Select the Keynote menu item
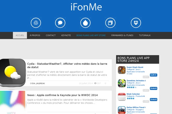The width and height of the screenshot is (172, 114). click(x=66, y=35)
